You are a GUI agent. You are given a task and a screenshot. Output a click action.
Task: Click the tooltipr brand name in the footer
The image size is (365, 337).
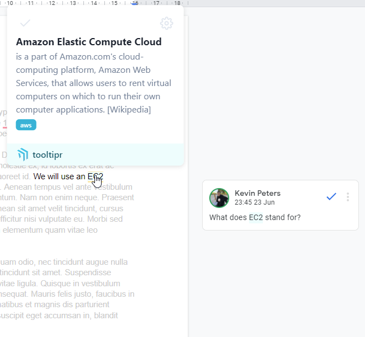(x=47, y=155)
